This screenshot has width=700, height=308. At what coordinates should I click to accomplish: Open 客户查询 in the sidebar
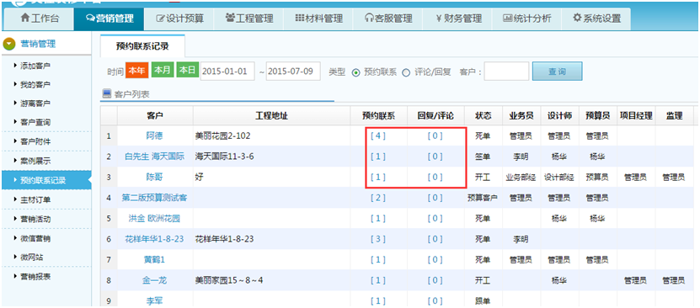35,122
